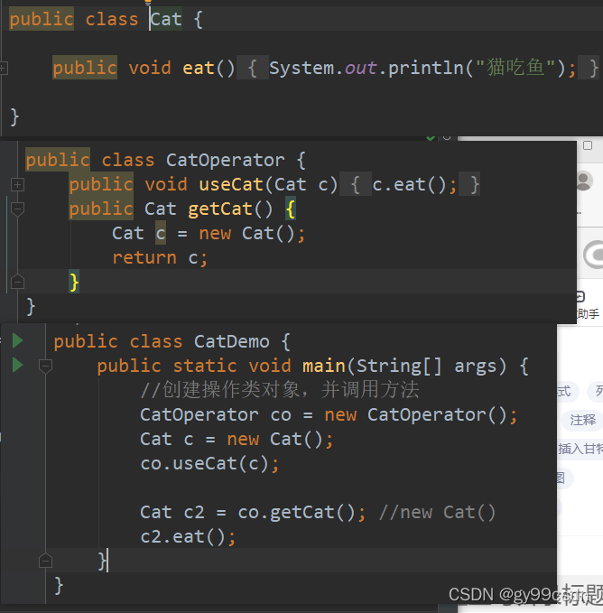Click the out field in System.out.println

click(360, 68)
